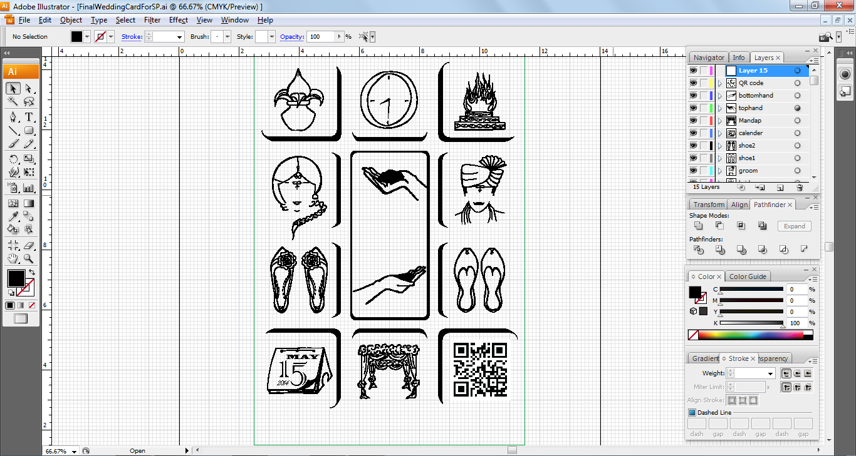856x456 pixels.
Task: Select the Hand tool
Action: point(13,258)
